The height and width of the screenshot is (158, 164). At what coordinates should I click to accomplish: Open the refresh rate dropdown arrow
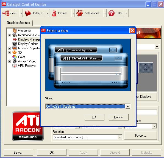154,126
